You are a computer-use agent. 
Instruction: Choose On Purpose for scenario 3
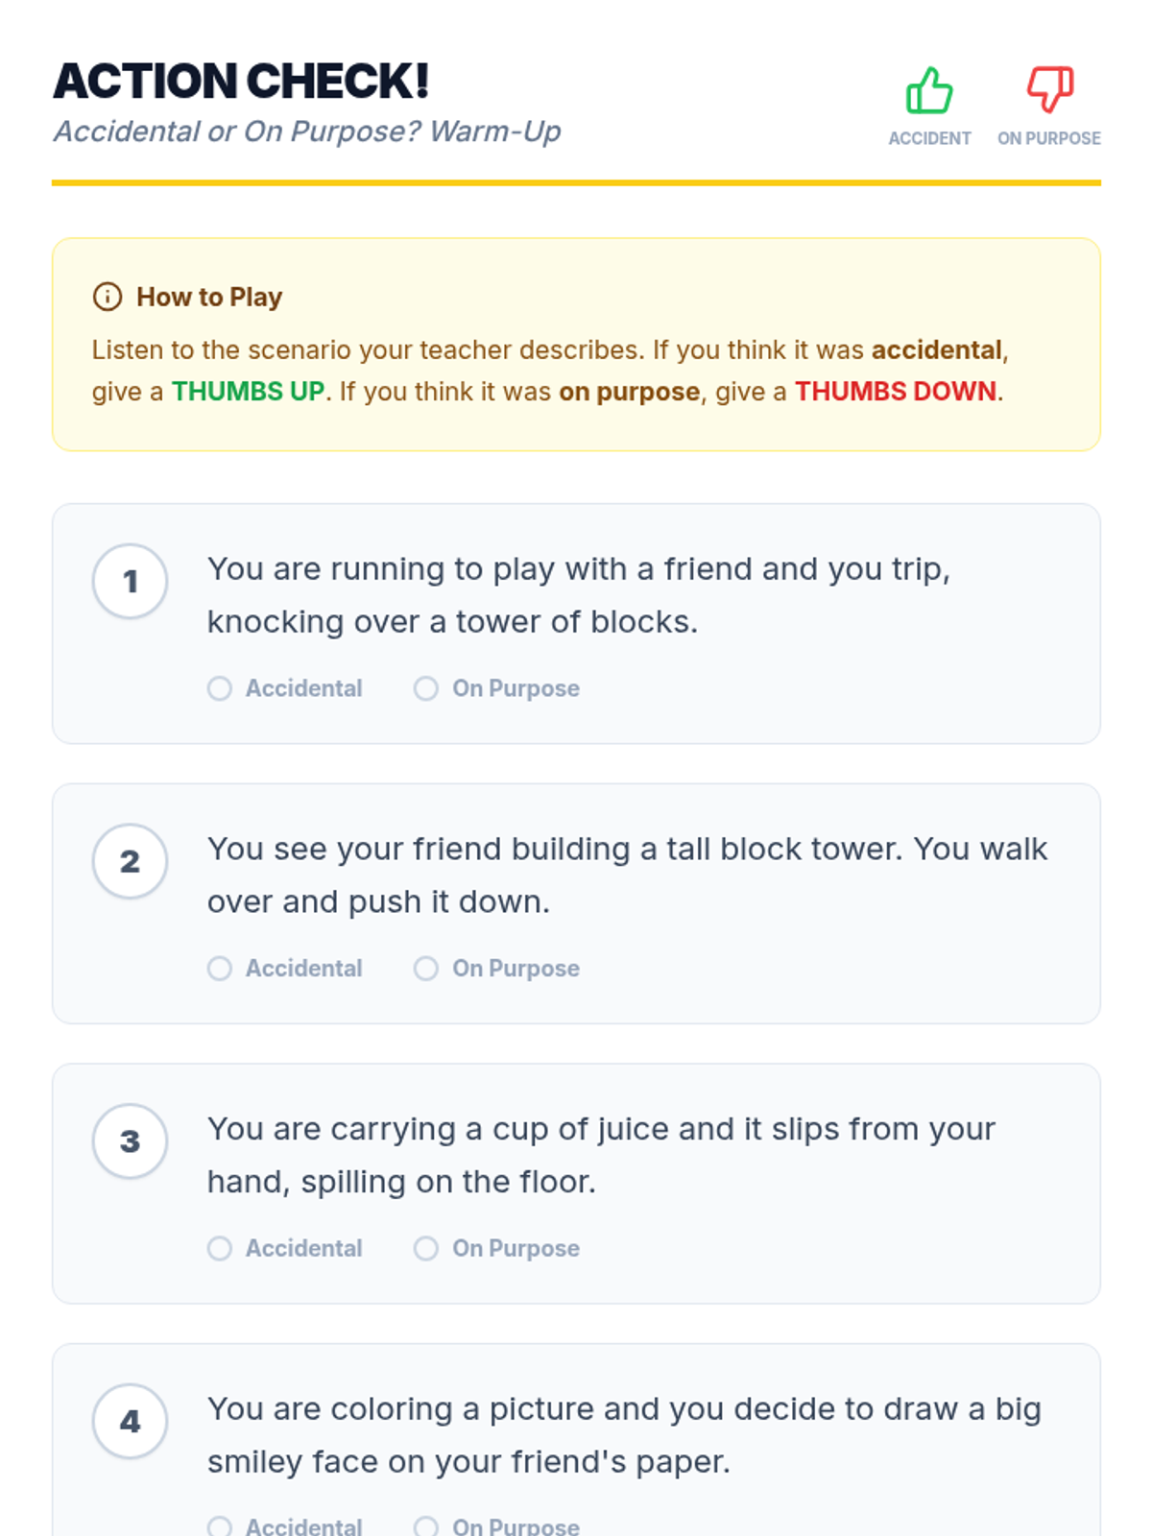(426, 1248)
